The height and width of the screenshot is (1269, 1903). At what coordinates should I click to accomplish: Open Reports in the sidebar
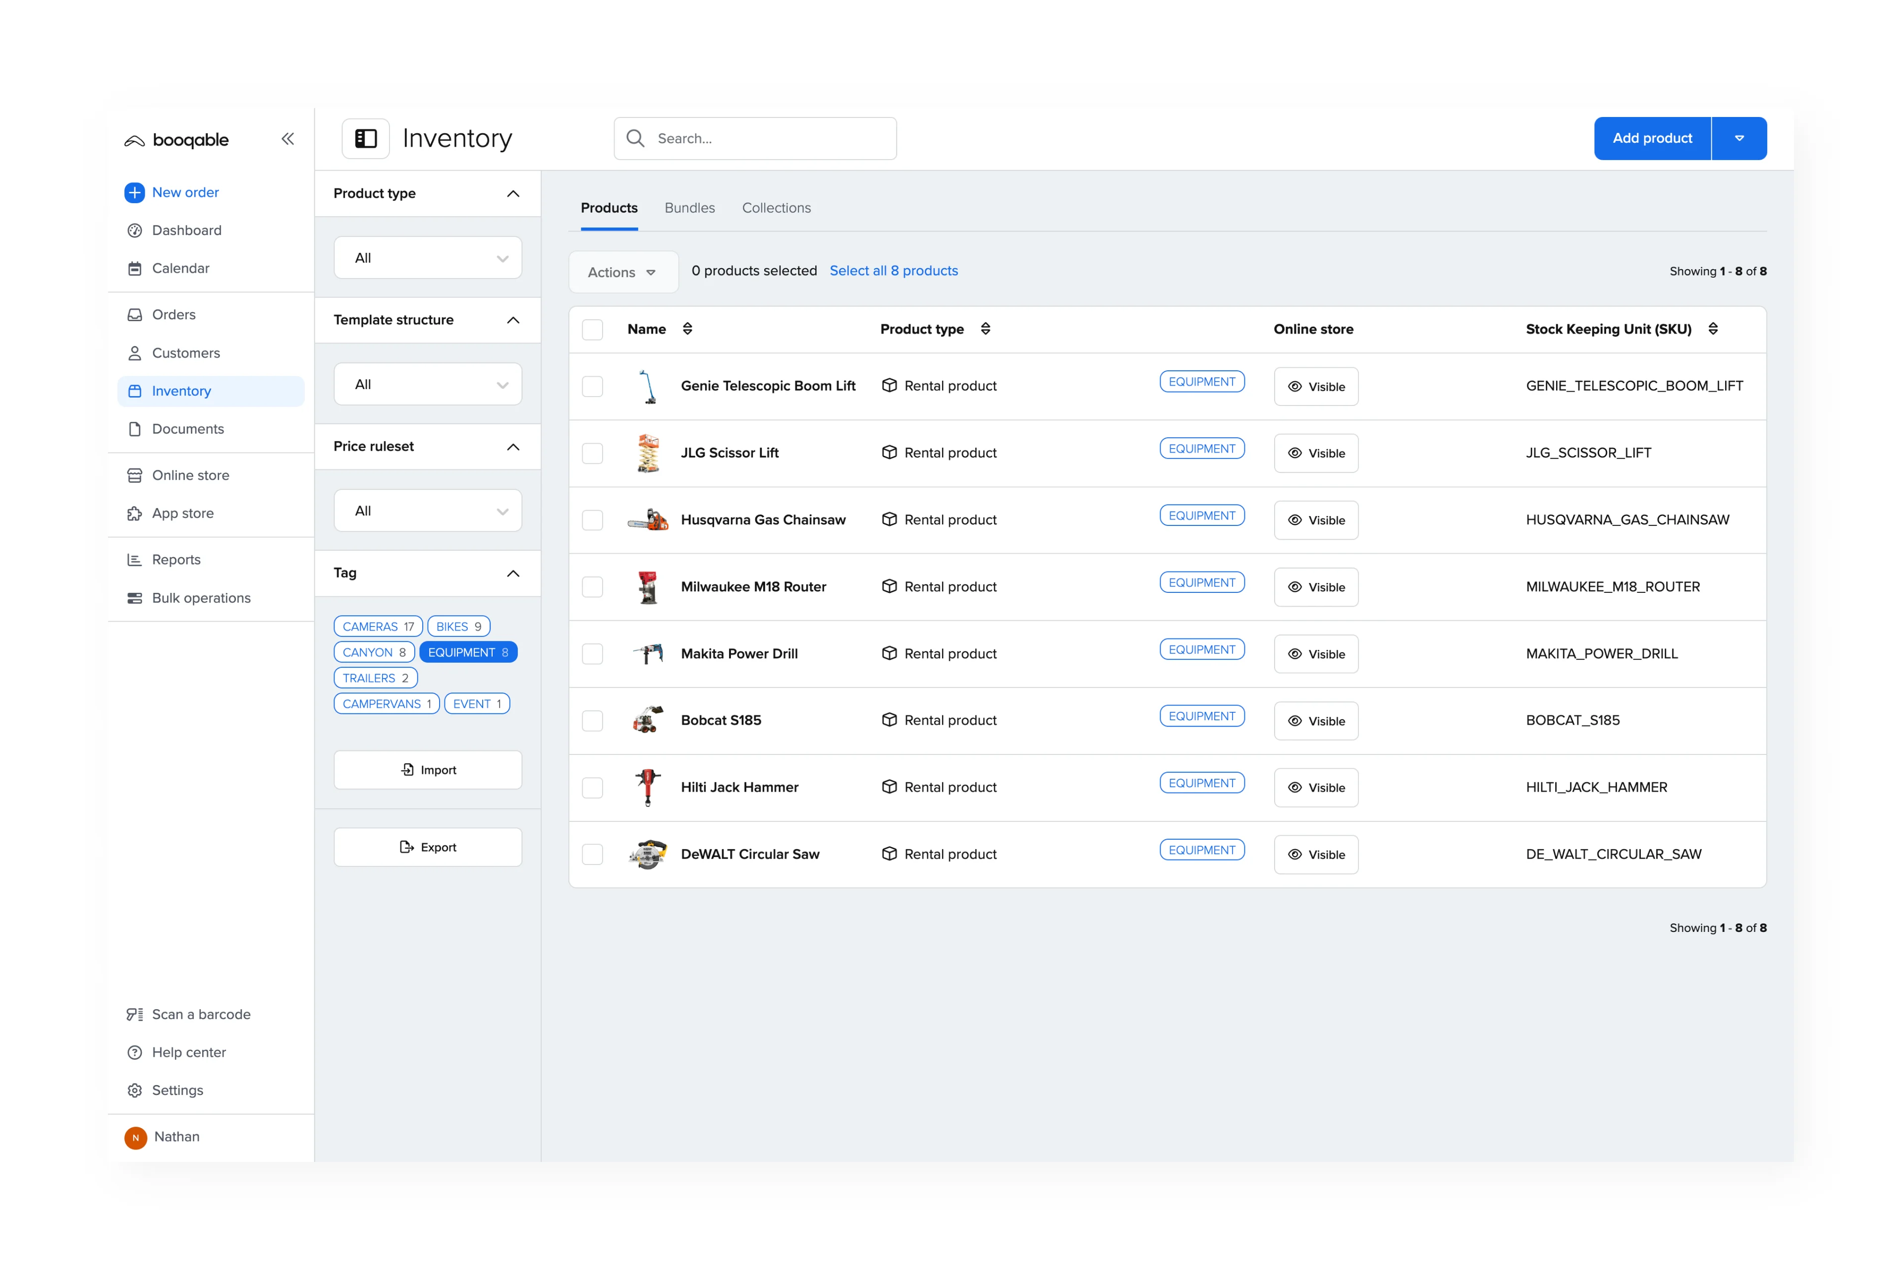pos(175,559)
